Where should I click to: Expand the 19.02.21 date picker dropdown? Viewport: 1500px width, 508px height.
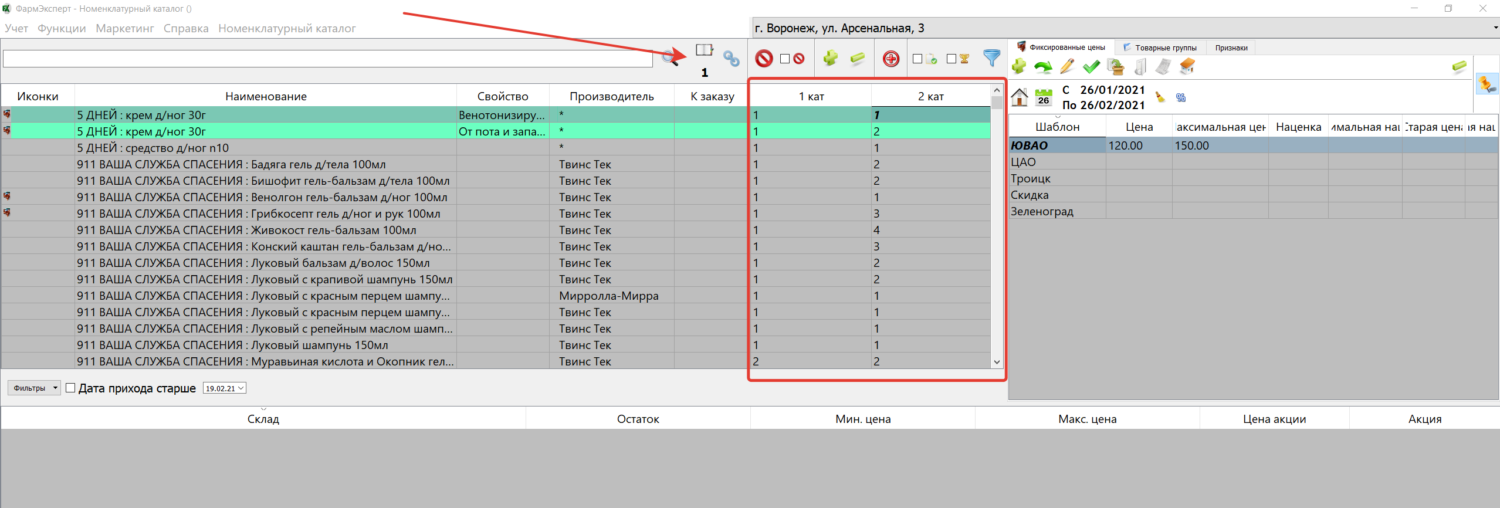tap(241, 388)
